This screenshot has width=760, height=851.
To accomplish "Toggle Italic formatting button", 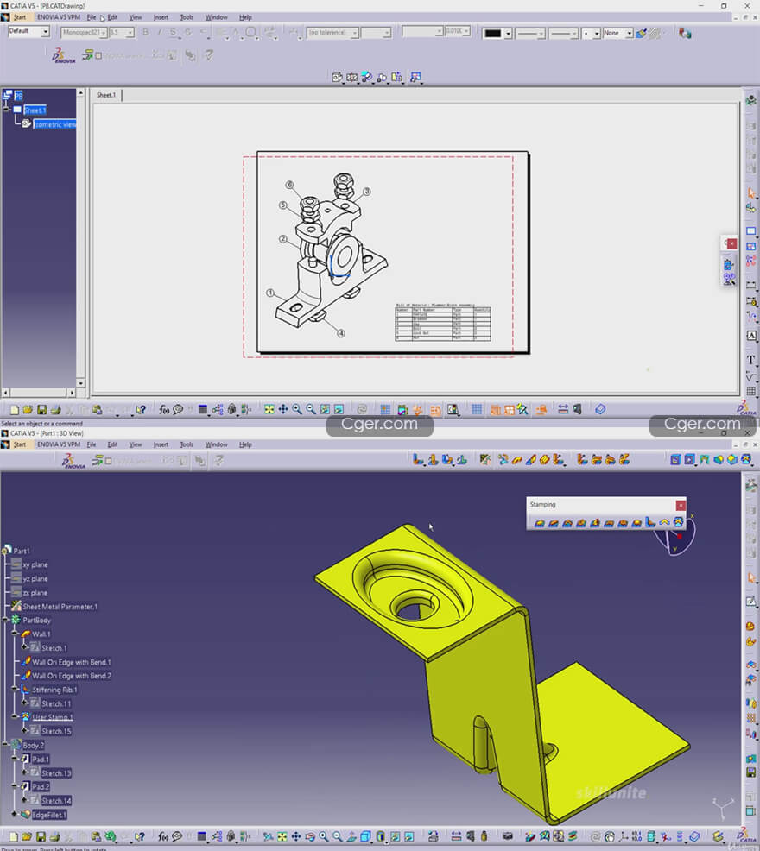I will [159, 33].
